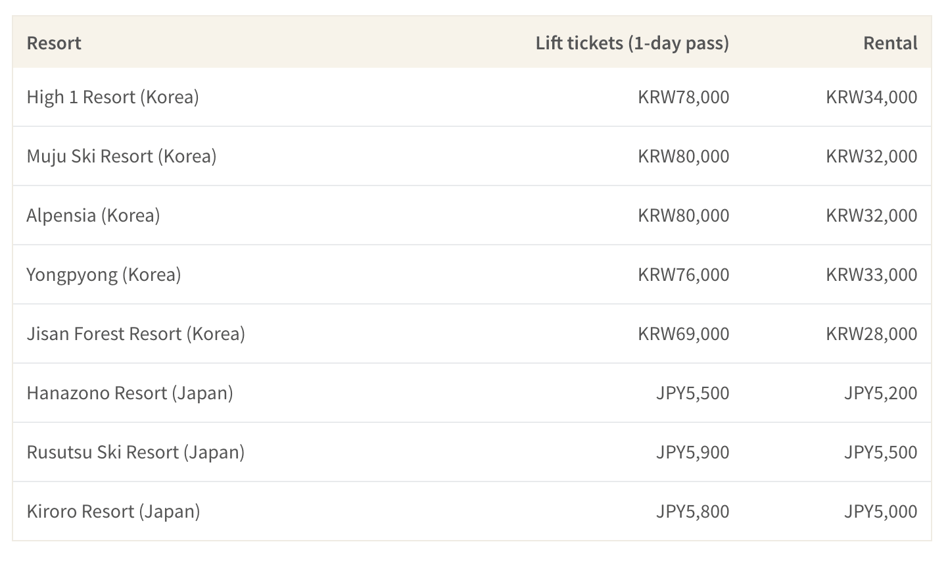Click the KRW76,000 Yongpyong lift ticket price
The image size is (948, 567).
[684, 274]
